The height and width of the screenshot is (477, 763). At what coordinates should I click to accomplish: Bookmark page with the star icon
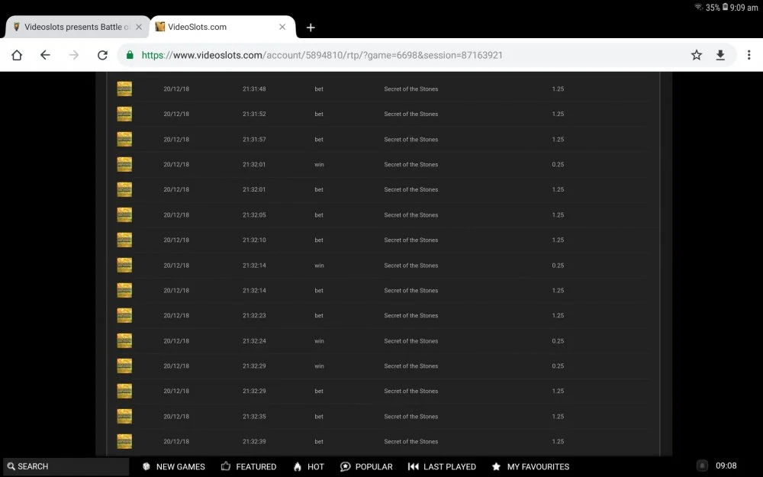pos(697,55)
